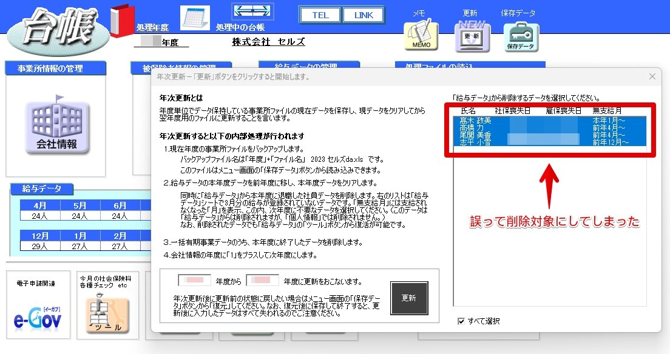Click the LINK button
The height and width of the screenshot is (354, 670).
(x=364, y=15)
